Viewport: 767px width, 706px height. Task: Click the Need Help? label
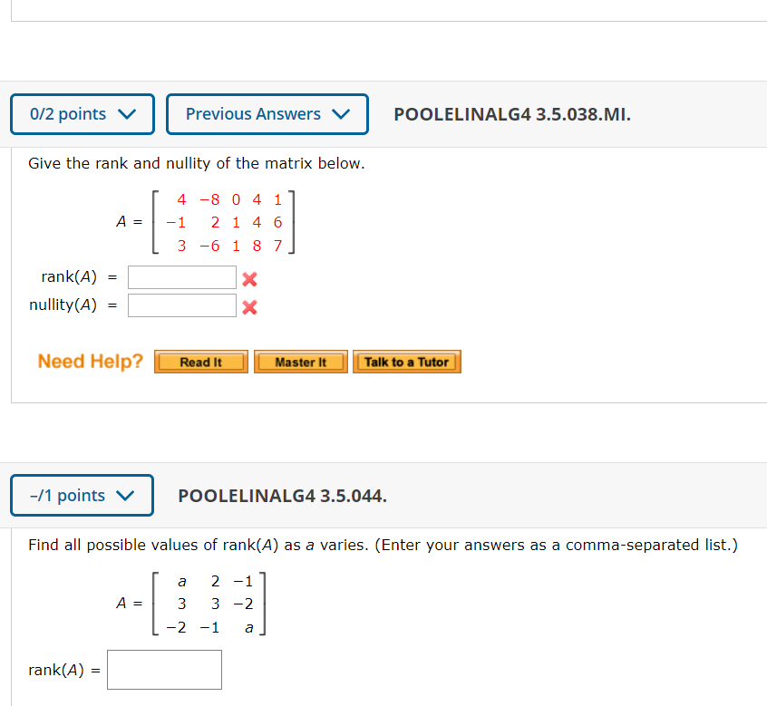[x=89, y=361]
